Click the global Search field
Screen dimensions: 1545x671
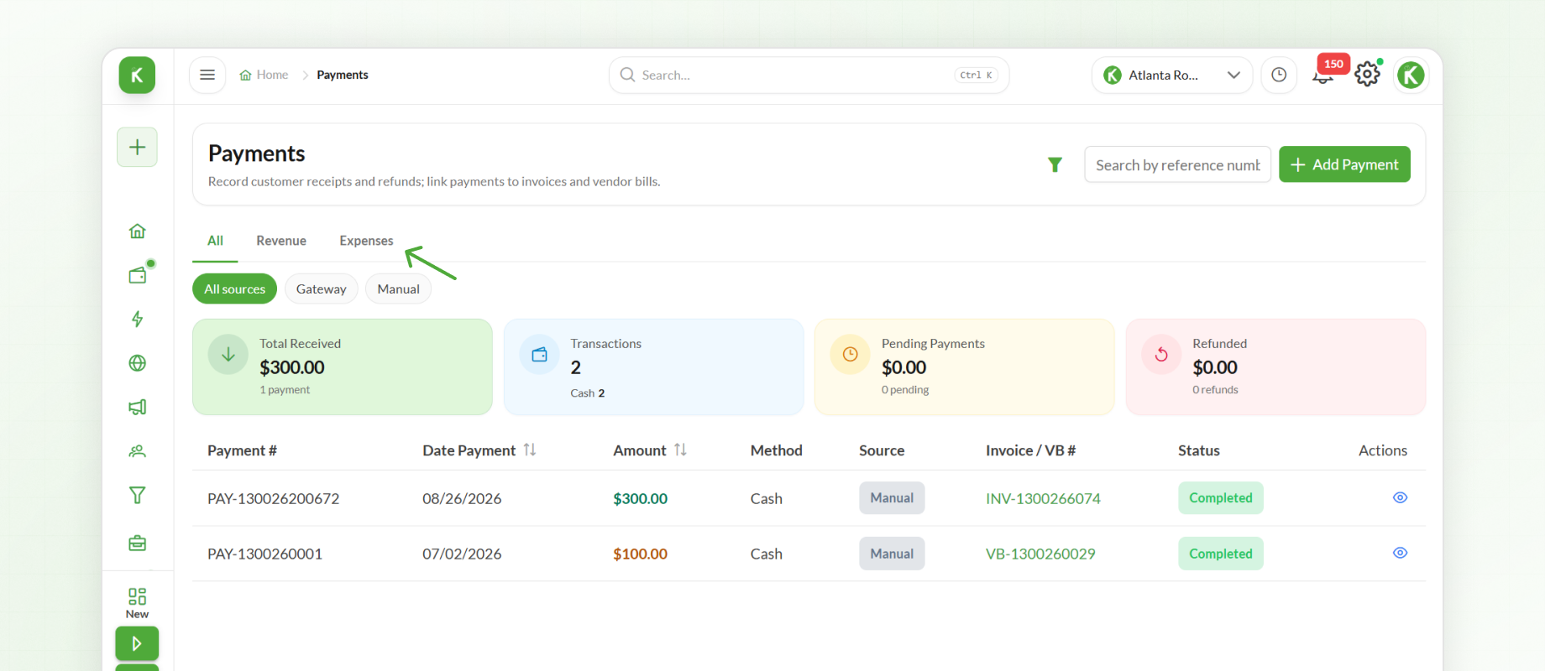point(809,75)
